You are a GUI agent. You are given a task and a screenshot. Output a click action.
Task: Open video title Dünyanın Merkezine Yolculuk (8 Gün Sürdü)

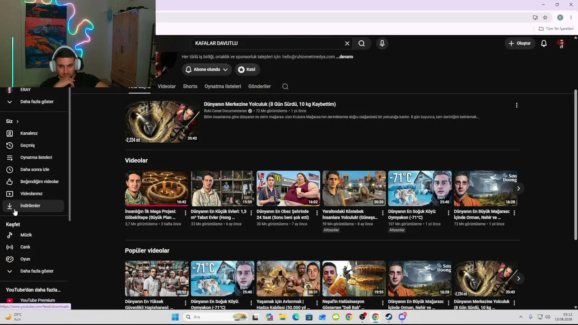[x=270, y=104]
